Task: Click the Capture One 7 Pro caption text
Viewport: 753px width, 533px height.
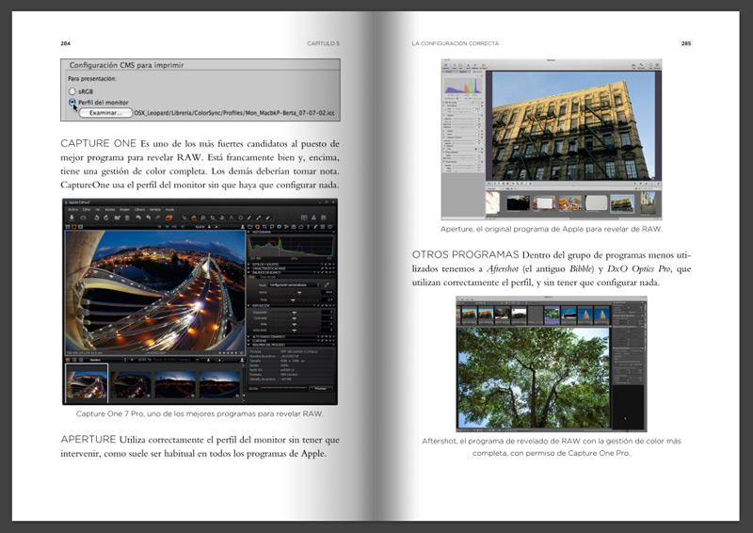Action: click(200, 413)
